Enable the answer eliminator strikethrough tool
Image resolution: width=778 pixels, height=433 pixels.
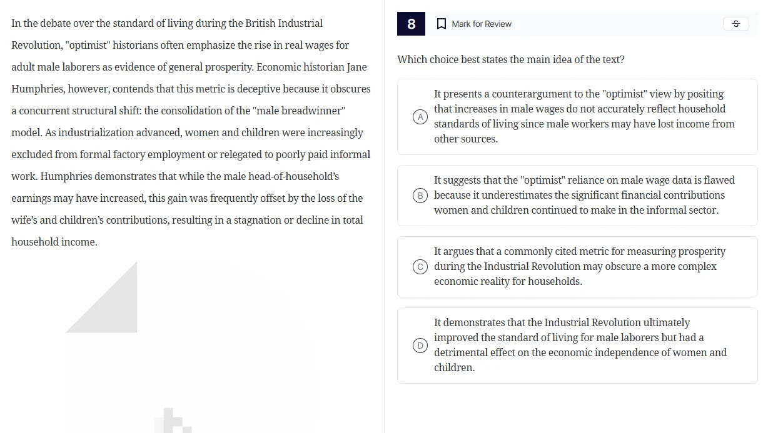pos(735,23)
